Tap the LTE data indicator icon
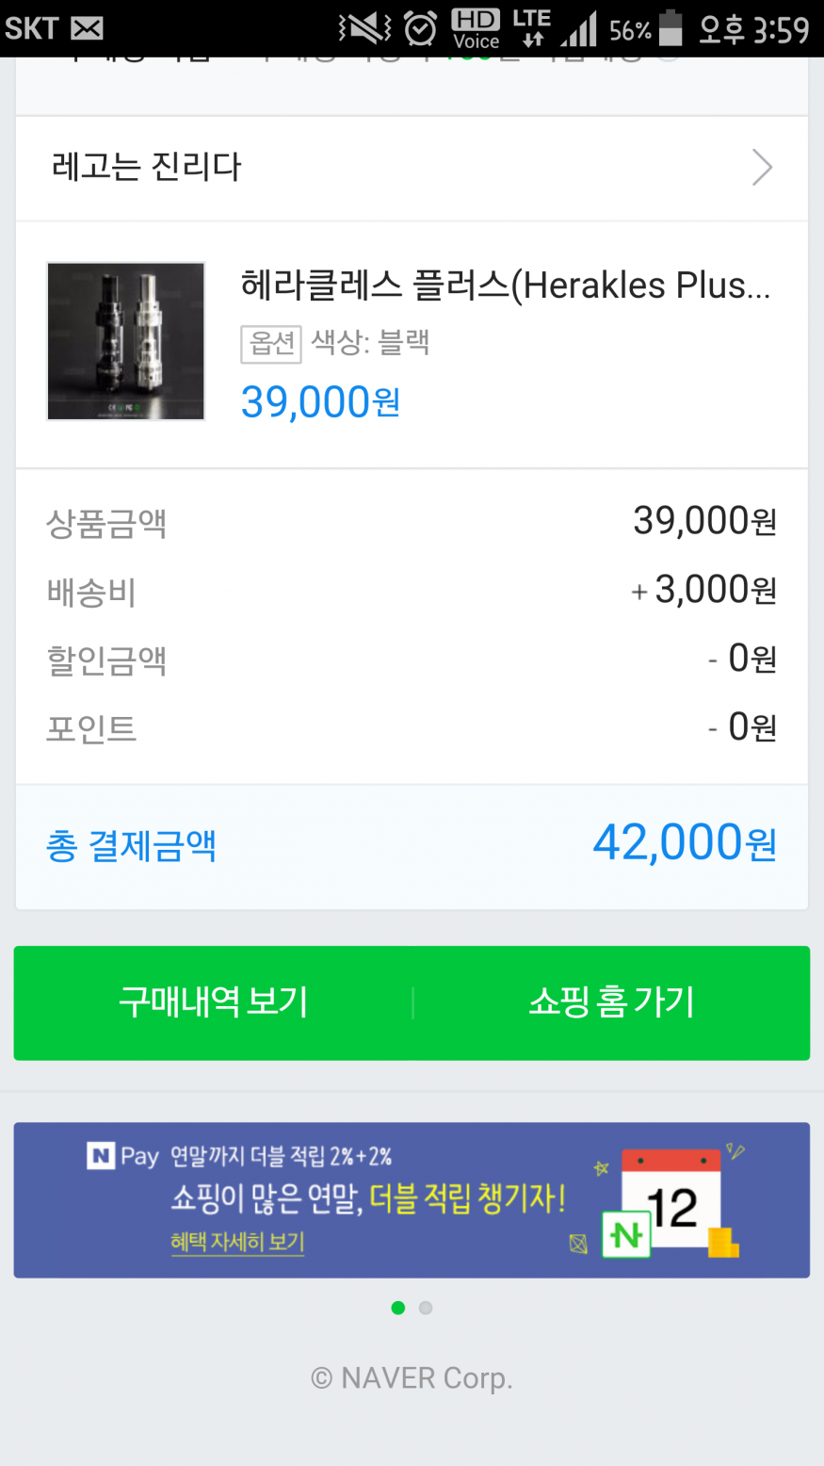This screenshot has height=1466, width=824. click(x=532, y=28)
